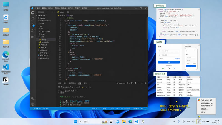Image resolution: width=222 pixels, height=125 pixels.
Task: Open the Manage settings gear icon
Action: (x=33, y=104)
